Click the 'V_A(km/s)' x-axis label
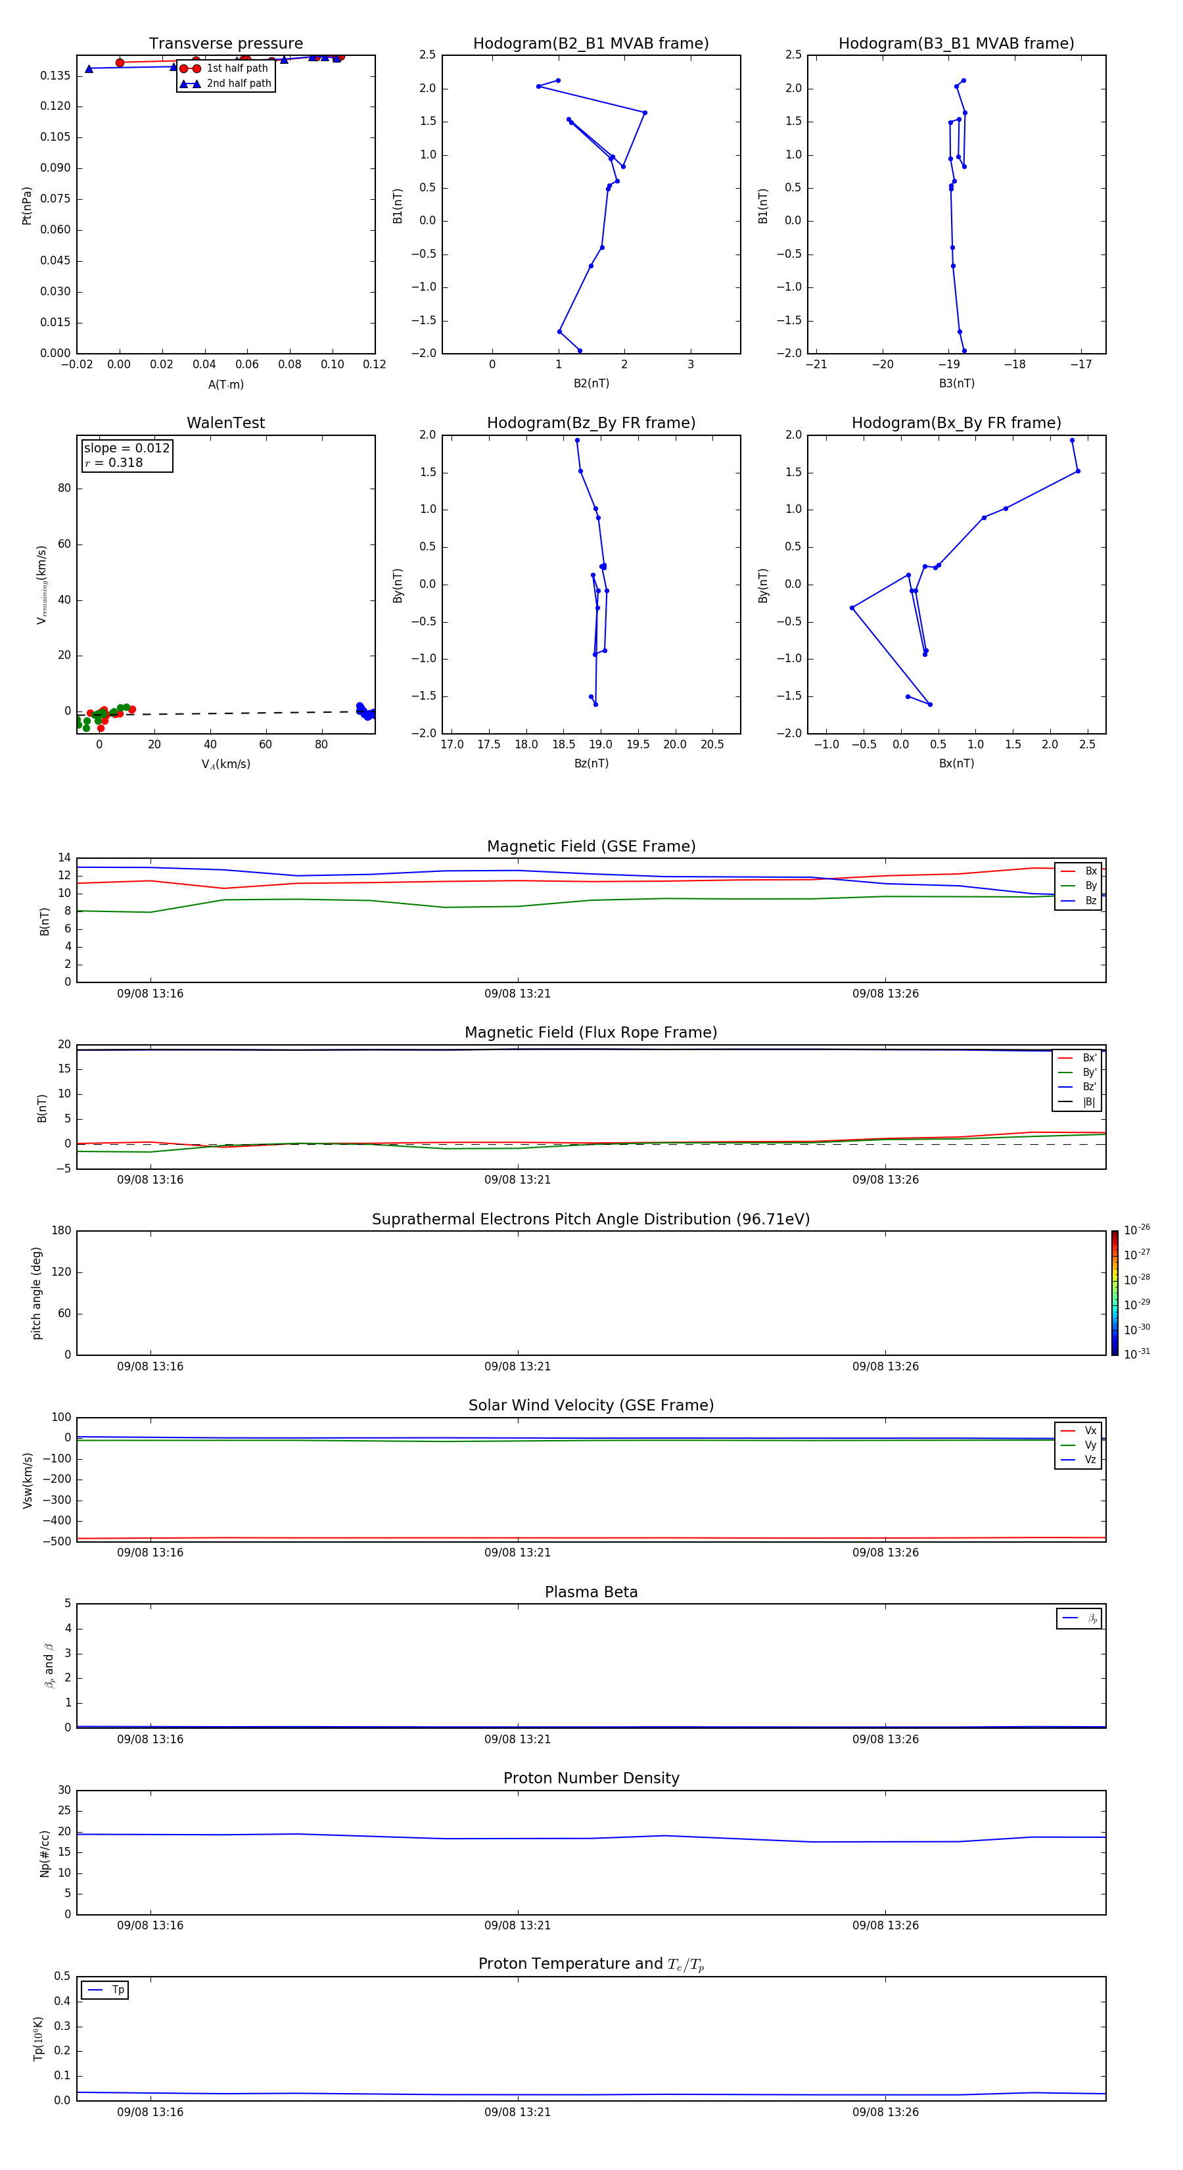This screenshot has width=1183, height=2170. coord(225,764)
